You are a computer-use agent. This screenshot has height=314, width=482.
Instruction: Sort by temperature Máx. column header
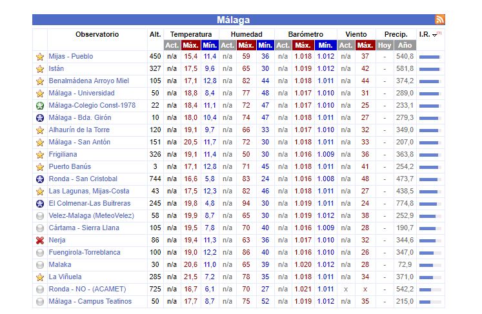(190, 45)
